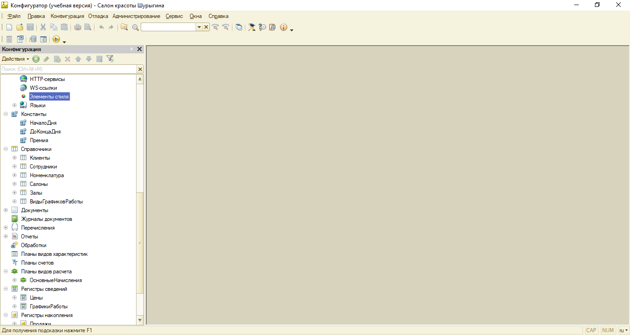
Task: Click the tree scrollbar up arrow
Action: [x=140, y=79]
